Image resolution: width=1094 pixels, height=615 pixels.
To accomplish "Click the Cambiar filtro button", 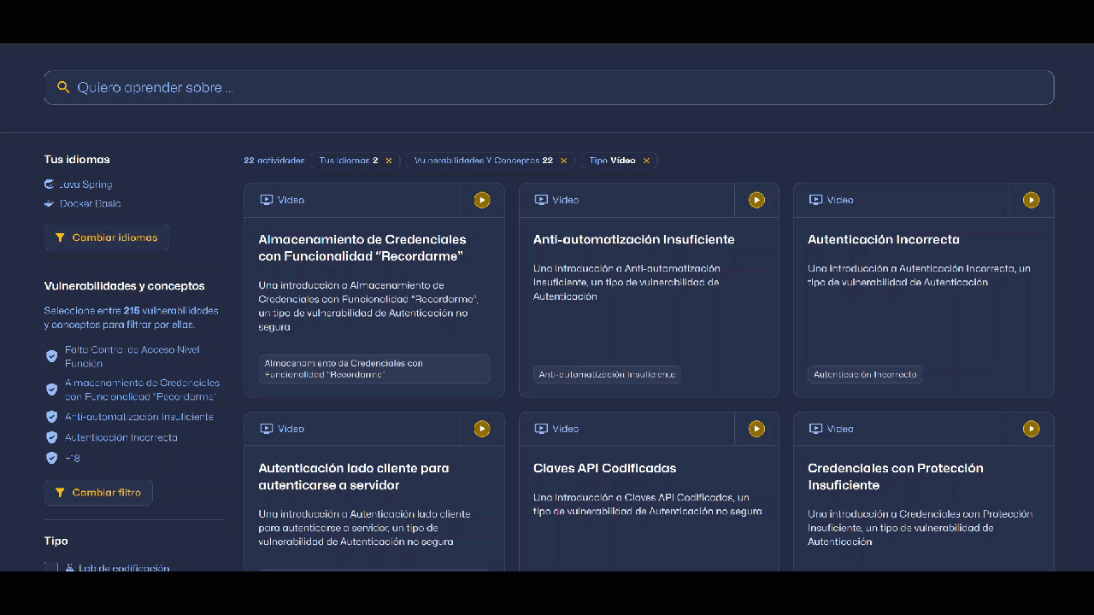I will point(98,492).
